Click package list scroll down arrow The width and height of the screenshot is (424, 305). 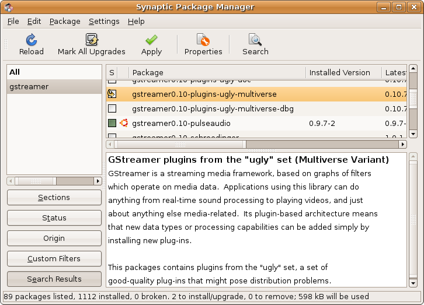(x=413, y=134)
